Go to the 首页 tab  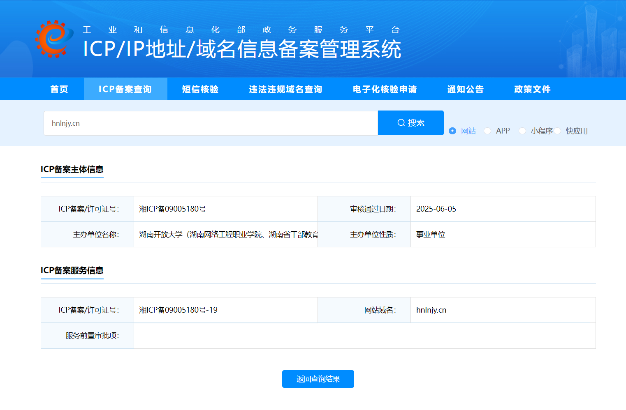click(x=59, y=89)
